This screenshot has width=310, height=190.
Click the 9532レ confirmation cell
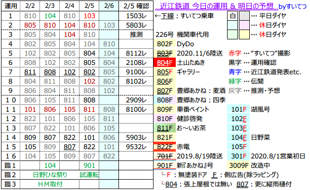136,147
